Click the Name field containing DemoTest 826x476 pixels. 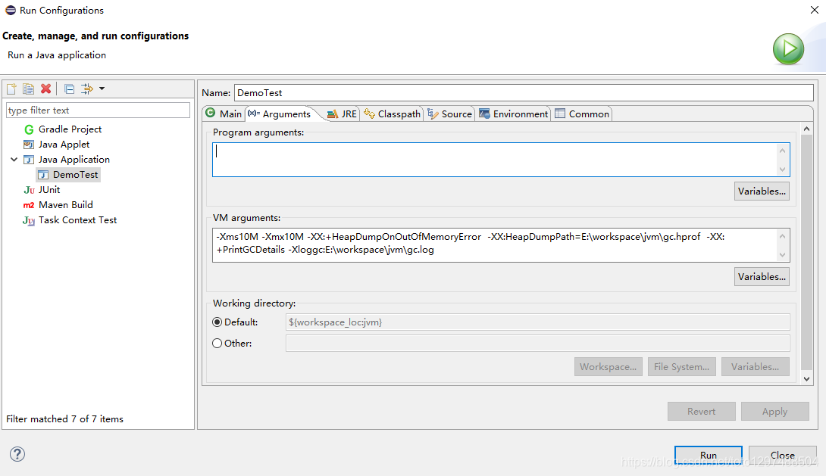tap(524, 92)
